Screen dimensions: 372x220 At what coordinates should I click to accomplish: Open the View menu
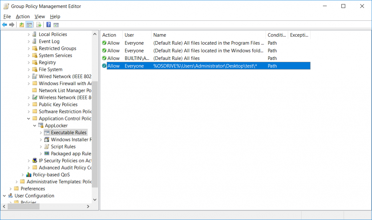pos(40,16)
